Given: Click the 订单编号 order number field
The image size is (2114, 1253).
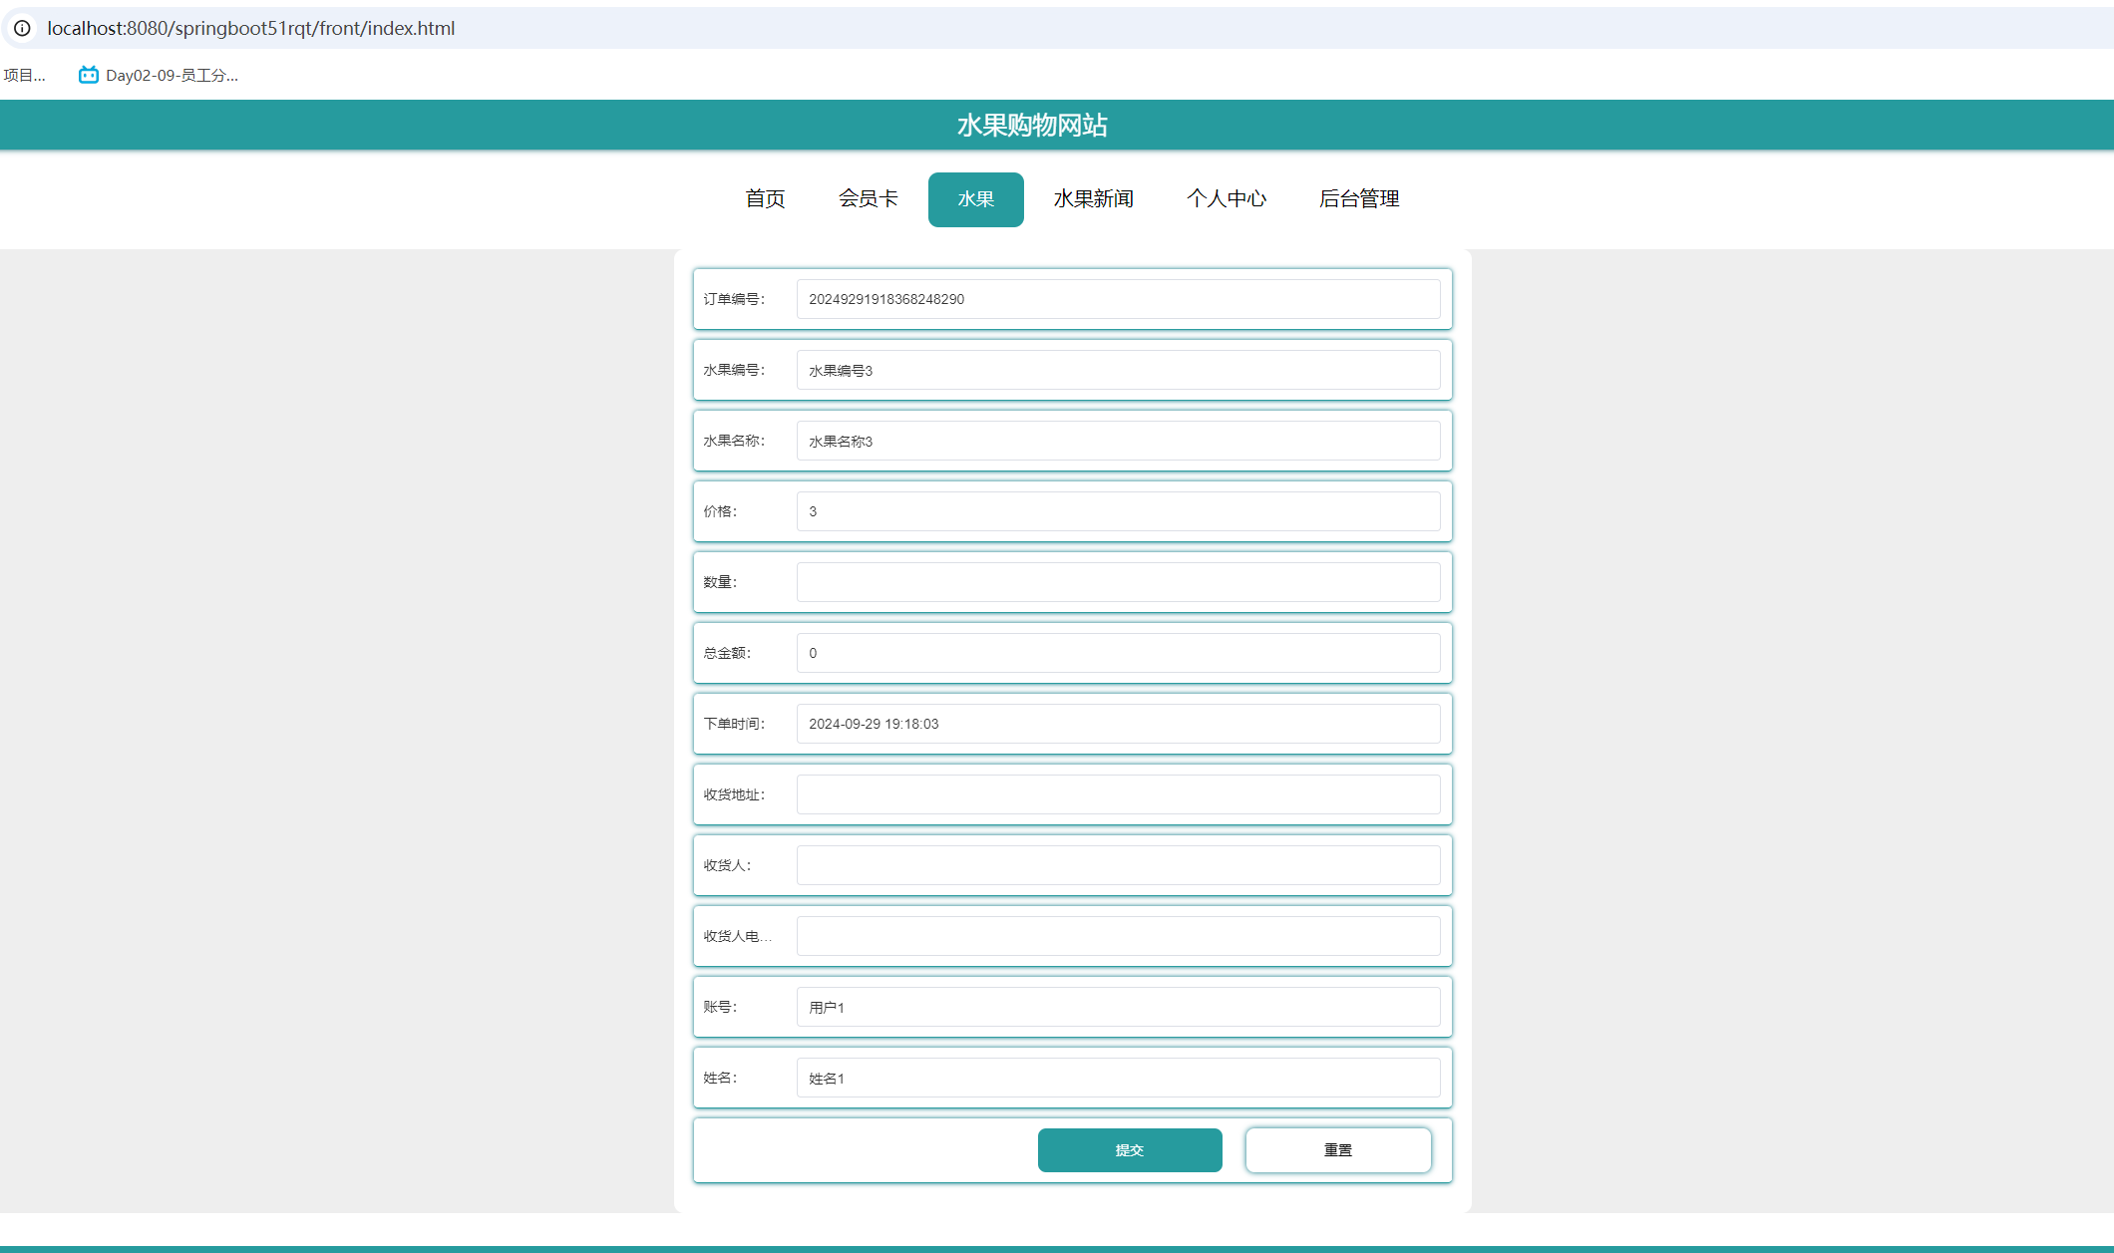Looking at the screenshot, I should click(1117, 299).
